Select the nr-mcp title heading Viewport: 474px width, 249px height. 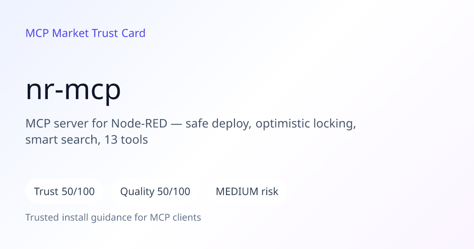[x=73, y=90]
